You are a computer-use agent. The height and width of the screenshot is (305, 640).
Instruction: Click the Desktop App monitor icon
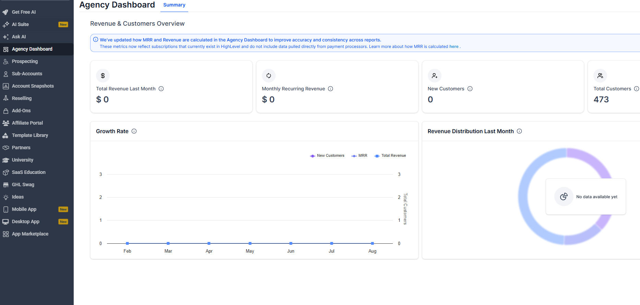click(5, 221)
